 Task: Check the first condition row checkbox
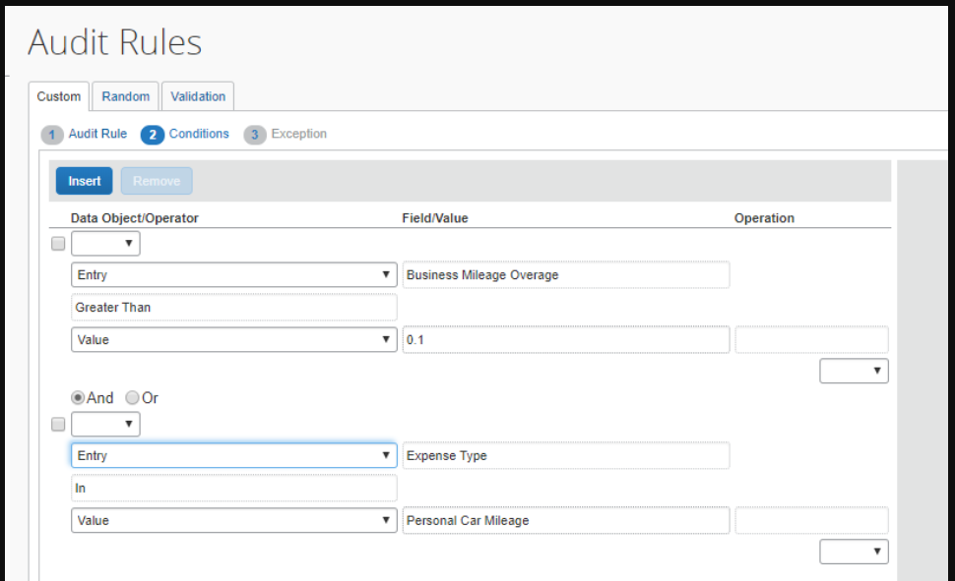58,244
